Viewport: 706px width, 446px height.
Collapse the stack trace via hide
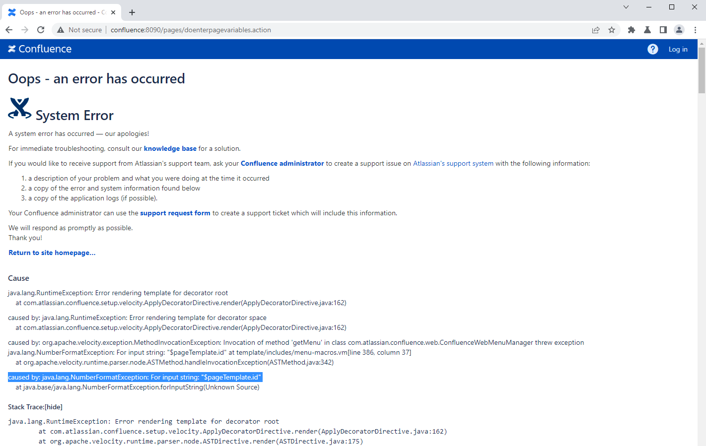(53, 407)
